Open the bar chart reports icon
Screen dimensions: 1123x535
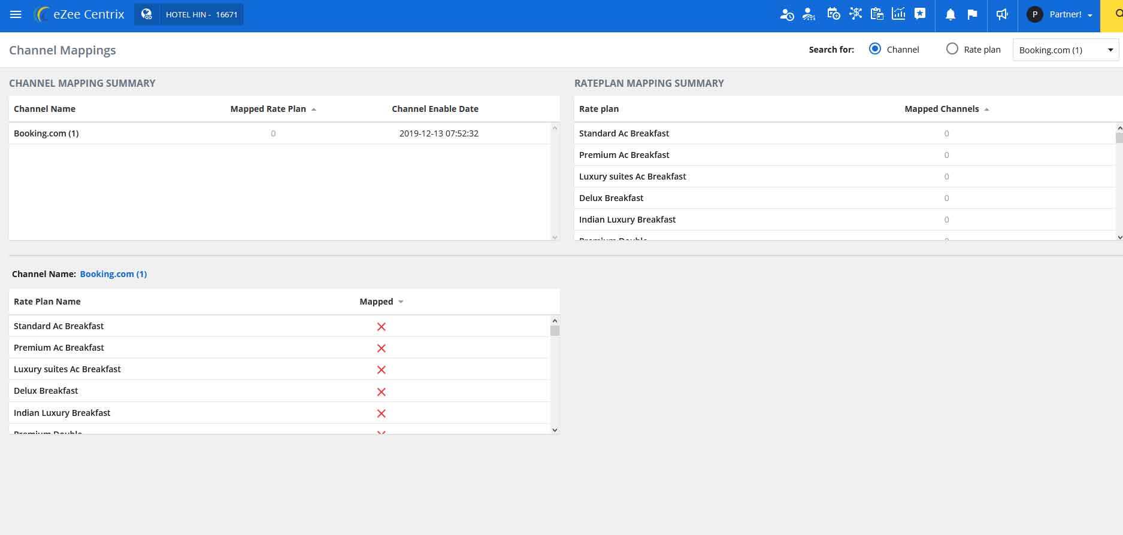(x=898, y=14)
